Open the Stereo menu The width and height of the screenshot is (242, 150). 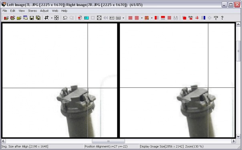click(x=32, y=11)
